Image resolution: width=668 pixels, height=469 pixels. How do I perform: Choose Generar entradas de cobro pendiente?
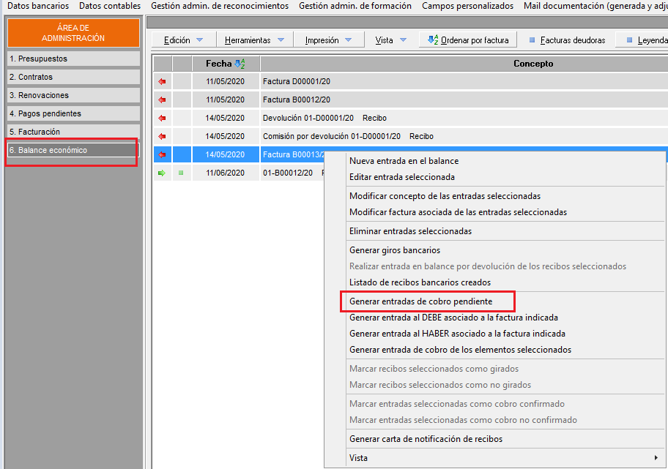pos(420,301)
